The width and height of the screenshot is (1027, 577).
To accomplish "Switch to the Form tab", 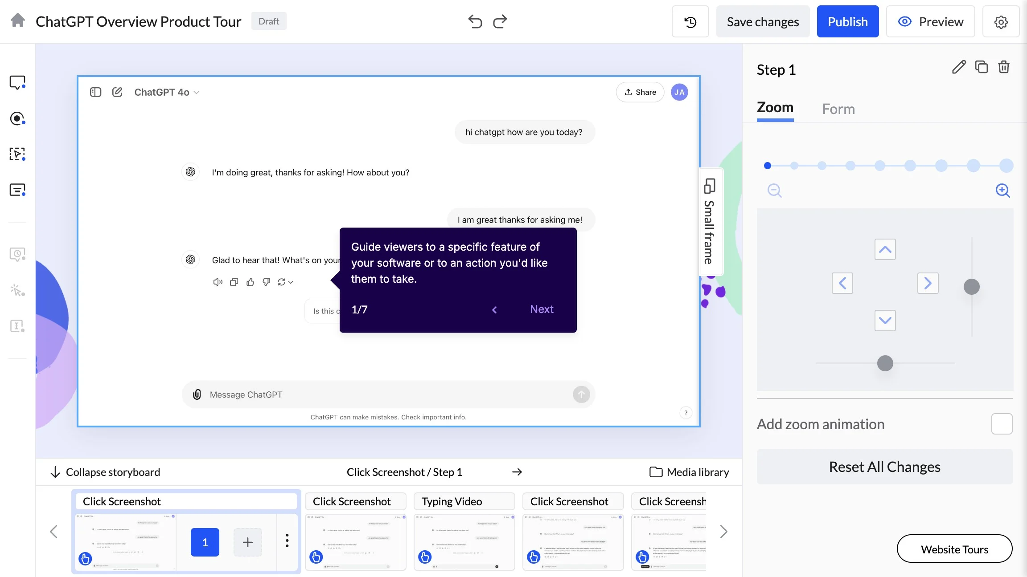I will 838,109.
